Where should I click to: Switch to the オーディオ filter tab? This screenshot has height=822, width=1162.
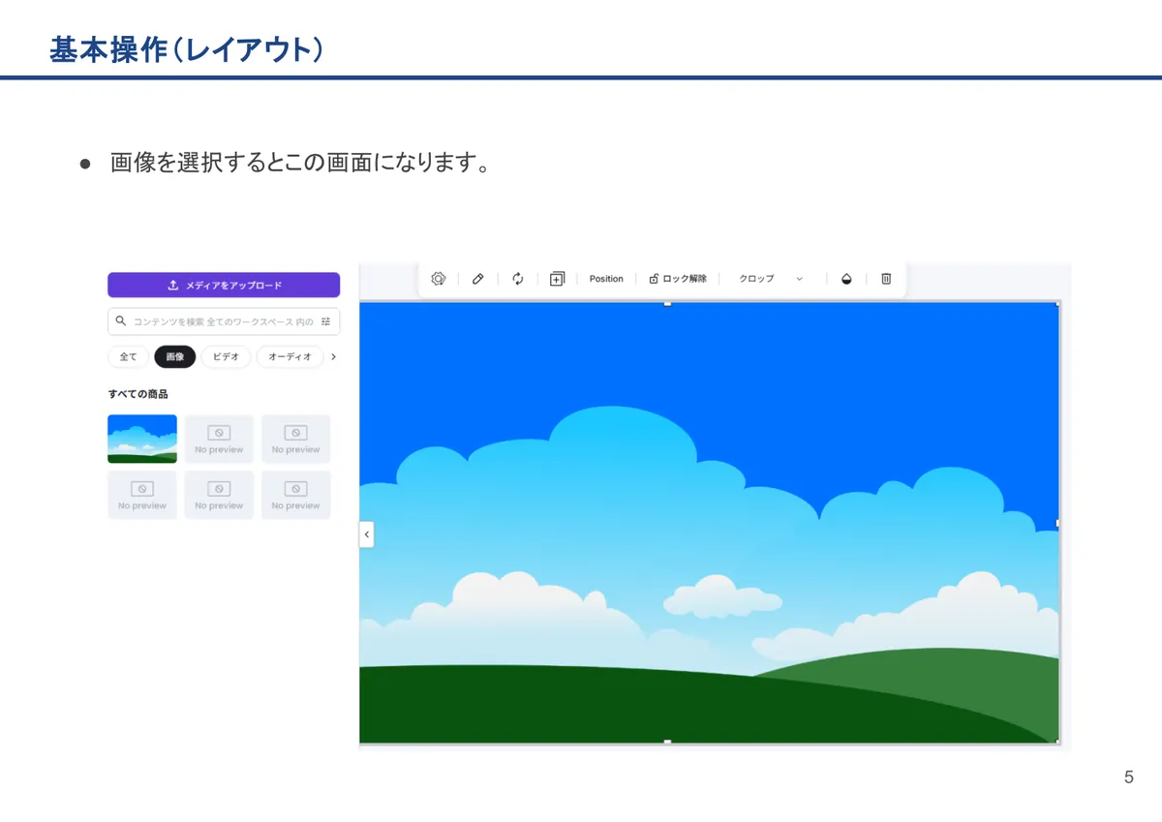[290, 357]
